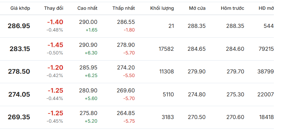Click the Giá khớp column header

pos(20,8)
